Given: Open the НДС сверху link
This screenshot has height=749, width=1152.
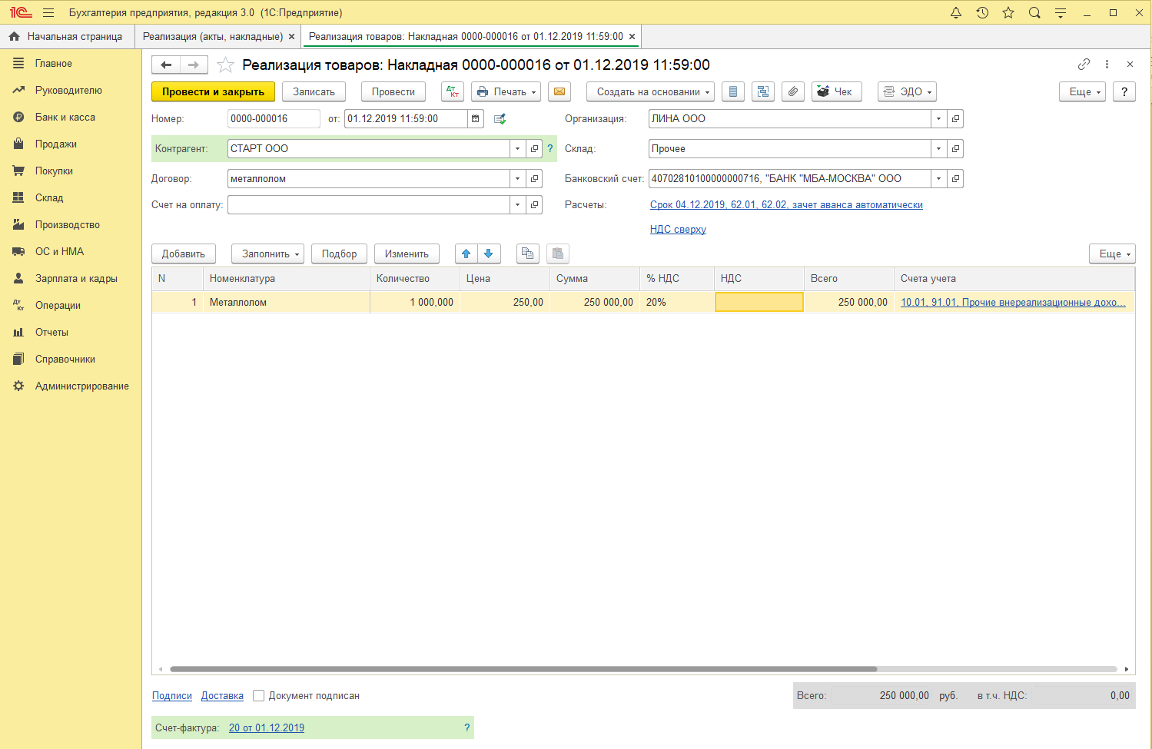Looking at the screenshot, I should click(678, 230).
